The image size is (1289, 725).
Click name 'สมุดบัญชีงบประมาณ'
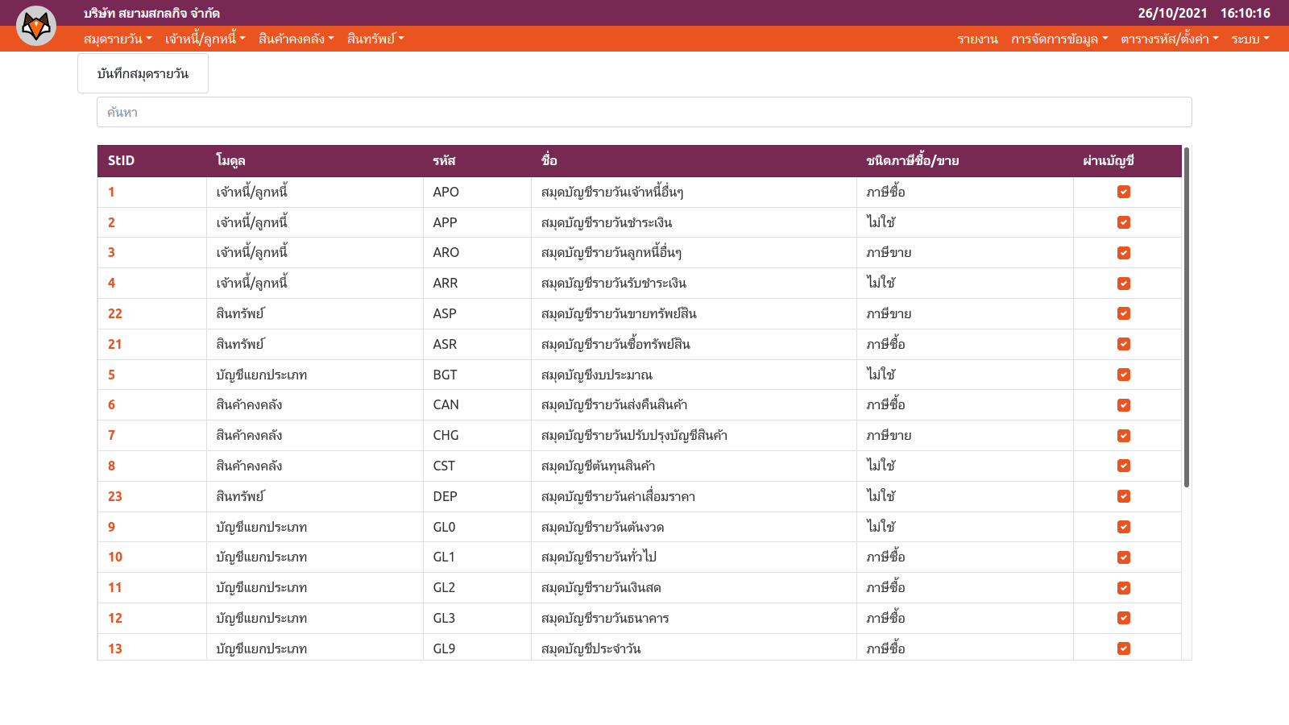click(x=597, y=375)
